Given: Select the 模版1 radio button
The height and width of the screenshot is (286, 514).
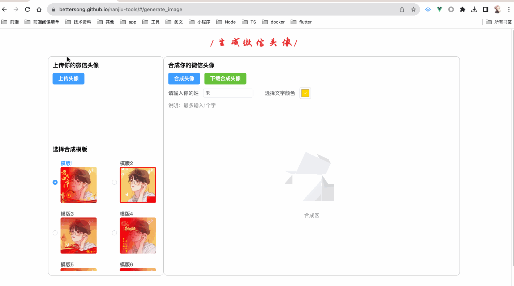Looking at the screenshot, I should (55, 182).
